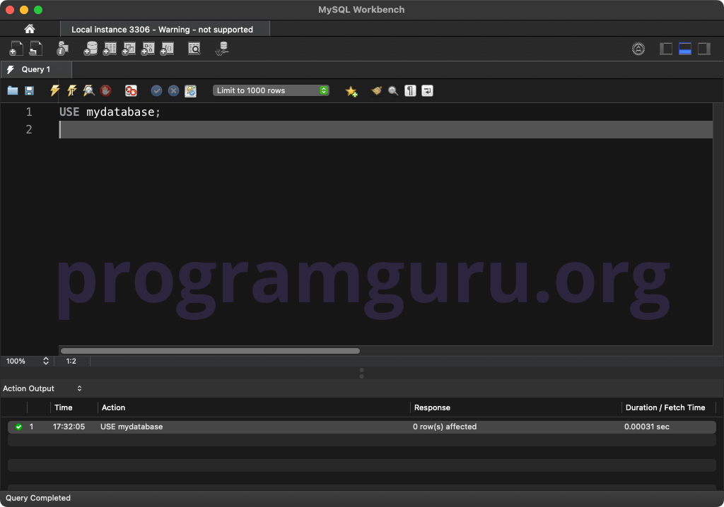Screen dimensions: 724x507
Task: Toggle word wrapping icon
Action: point(427,90)
